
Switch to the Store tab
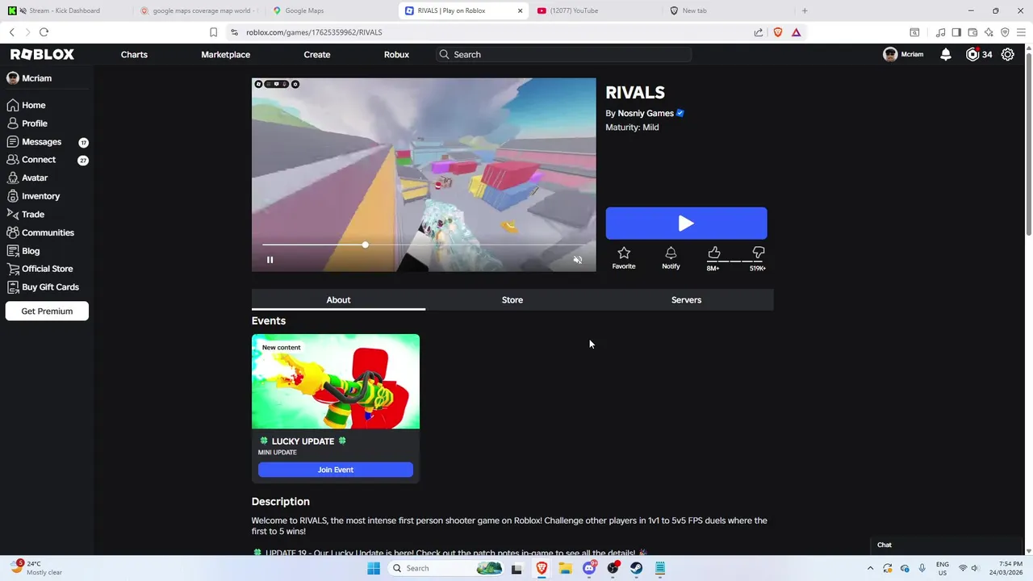512,299
